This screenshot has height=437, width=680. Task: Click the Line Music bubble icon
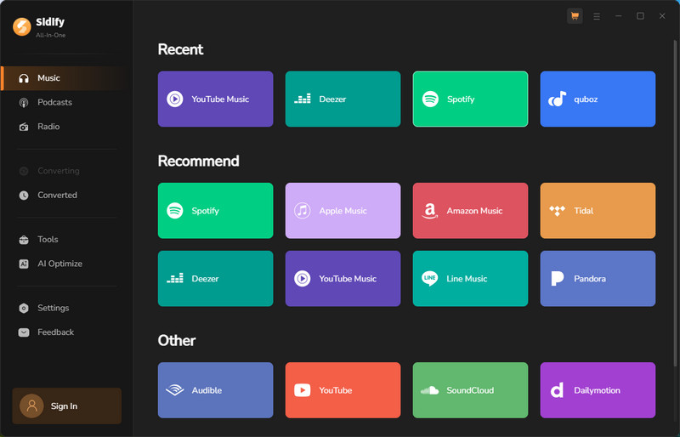430,278
